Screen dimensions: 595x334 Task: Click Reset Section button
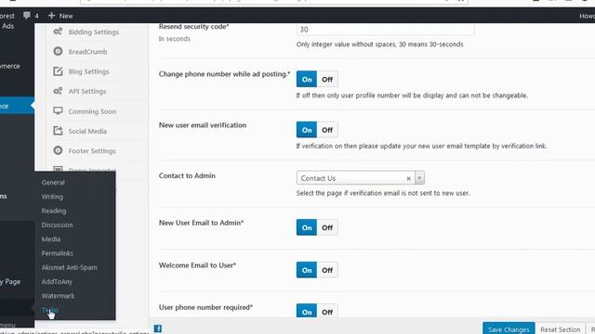(x=560, y=328)
